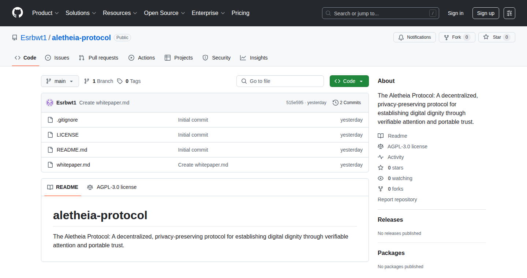Open the main branch selector dropdown
527x278 pixels.
pyautogui.click(x=60, y=81)
